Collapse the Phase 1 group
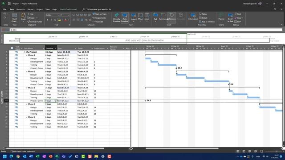The width and height of the screenshot is (285, 160). pyautogui.click(x=27, y=55)
